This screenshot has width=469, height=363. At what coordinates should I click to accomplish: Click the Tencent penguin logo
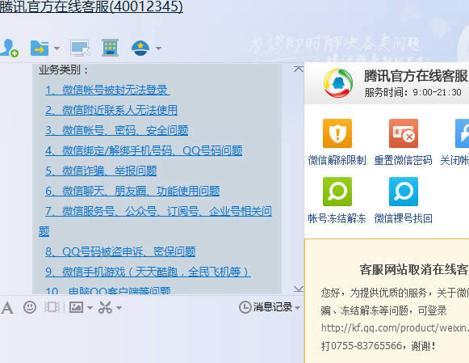coord(338,83)
